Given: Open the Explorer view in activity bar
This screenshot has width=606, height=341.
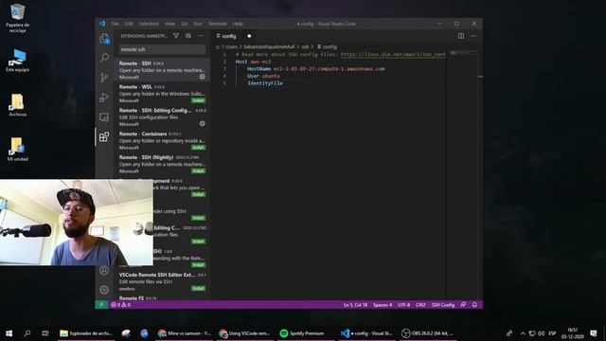Looking at the screenshot, I should coord(104,38).
